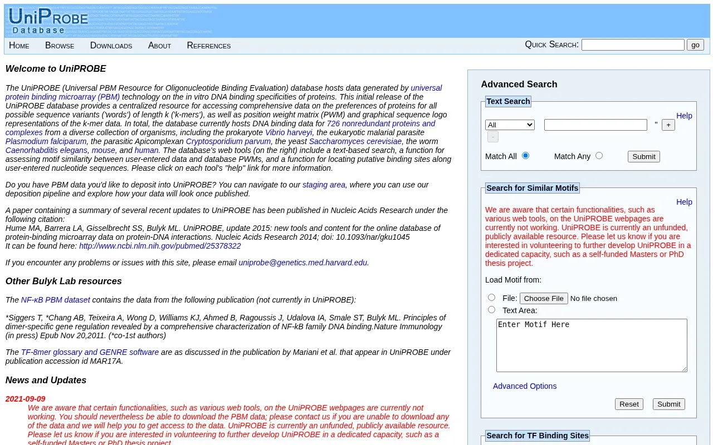Click the uniprobe@genetics.med.harvard.edu email link
The height and width of the screenshot is (445, 713).
(303, 263)
